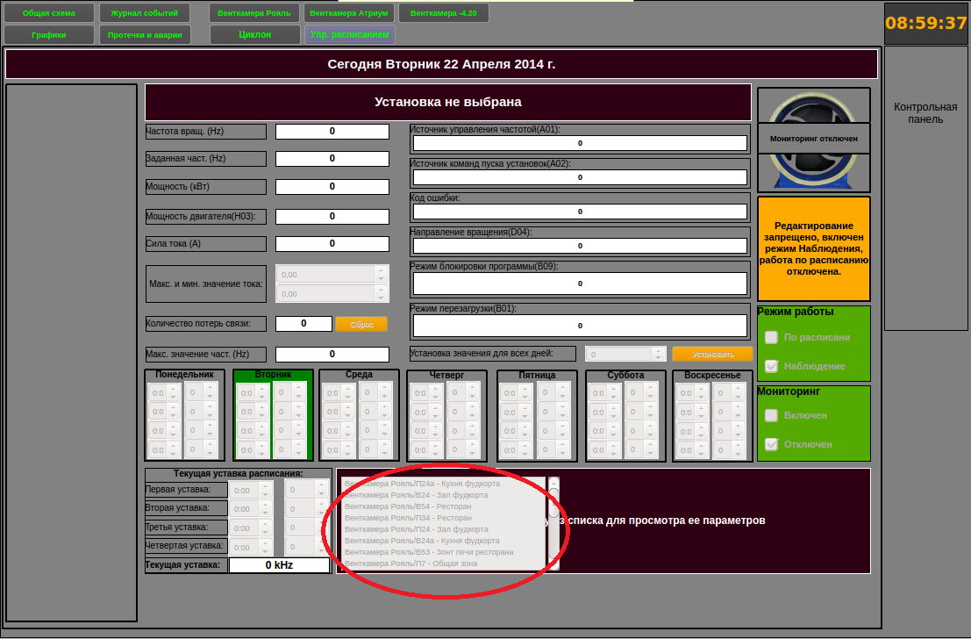This screenshot has width=971, height=639.
Task: Open Протечки и аварии page
Action: coord(144,35)
